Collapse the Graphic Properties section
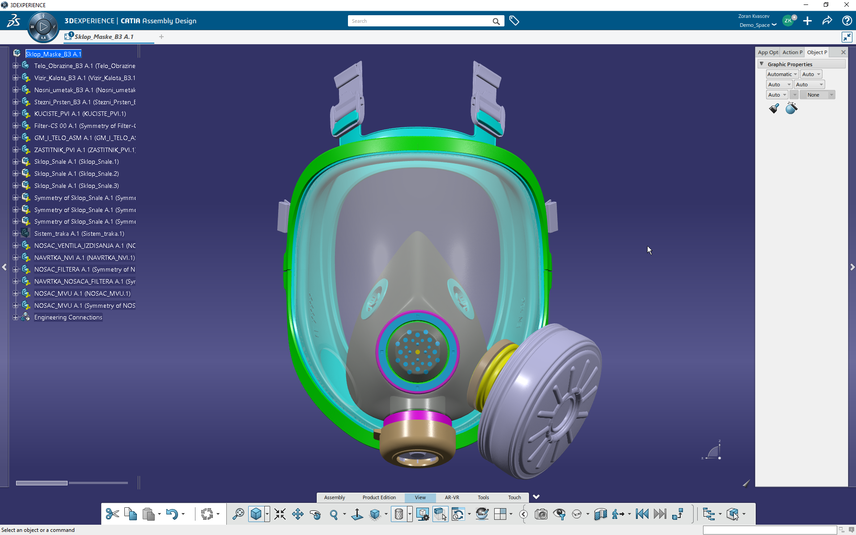Image resolution: width=856 pixels, height=535 pixels. pyautogui.click(x=762, y=64)
